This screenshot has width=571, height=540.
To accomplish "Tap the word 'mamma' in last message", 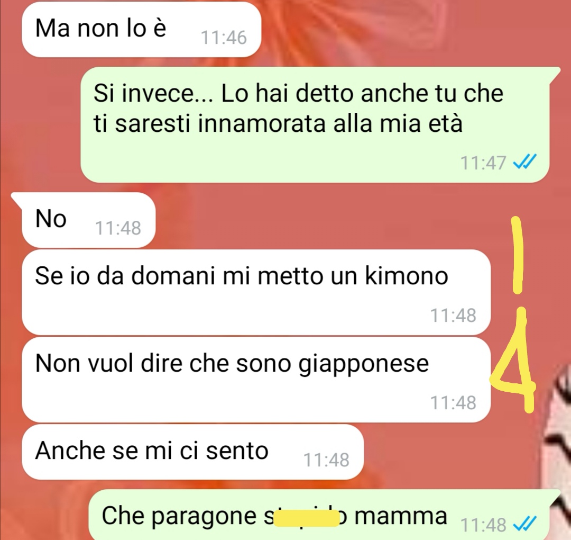I will tap(401, 516).
